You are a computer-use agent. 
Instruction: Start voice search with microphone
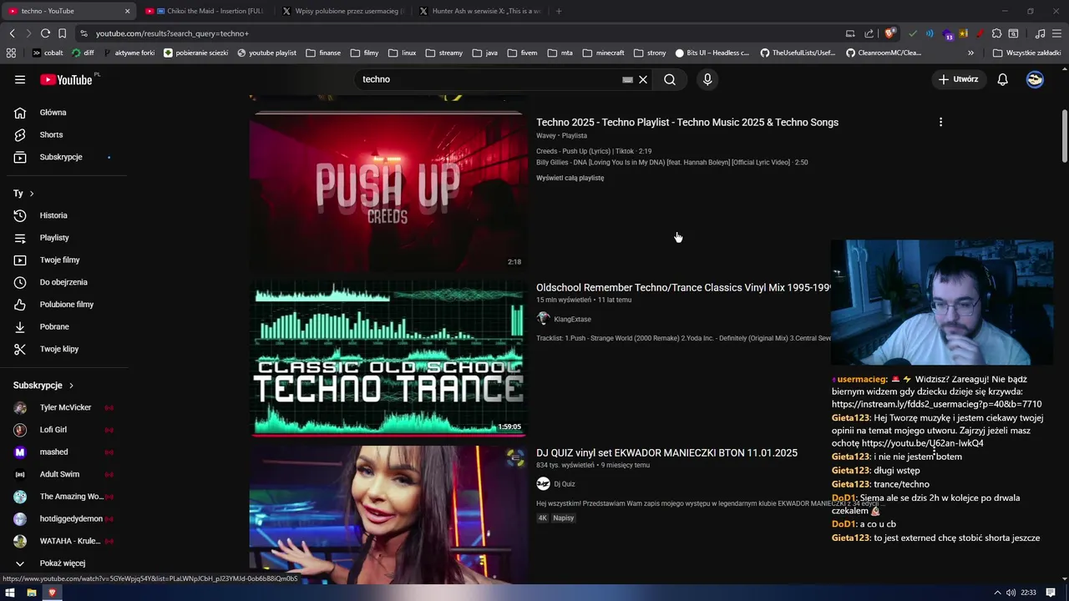click(x=707, y=79)
